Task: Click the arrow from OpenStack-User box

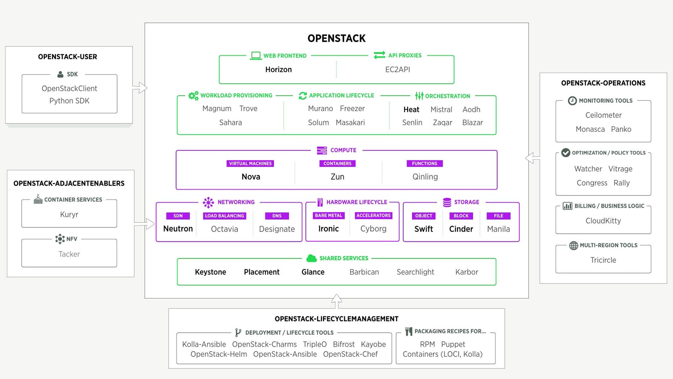Action: click(140, 88)
